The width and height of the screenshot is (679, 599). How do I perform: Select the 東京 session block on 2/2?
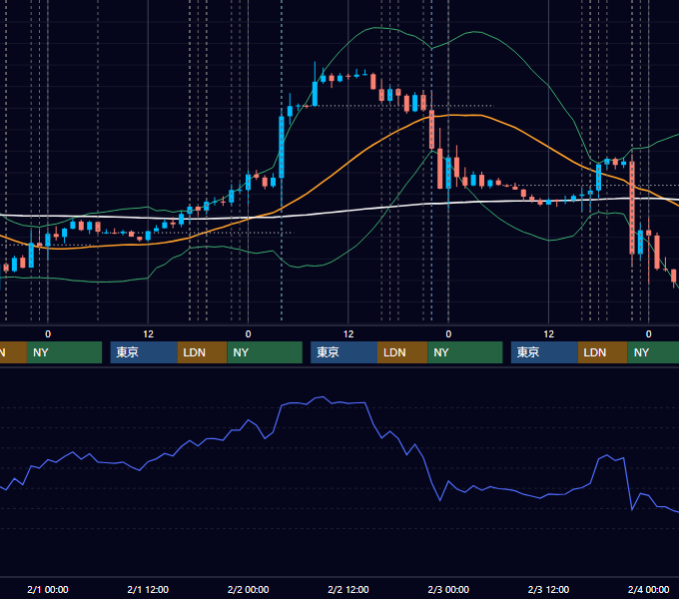click(x=343, y=352)
